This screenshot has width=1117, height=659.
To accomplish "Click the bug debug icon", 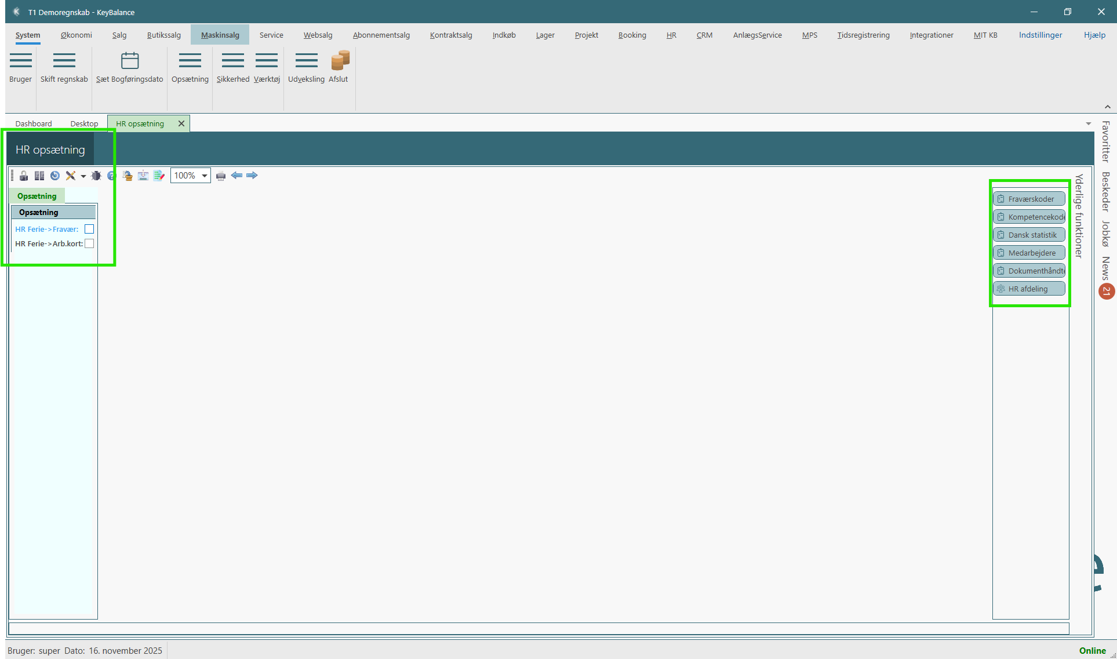I will [x=96, y=176].
